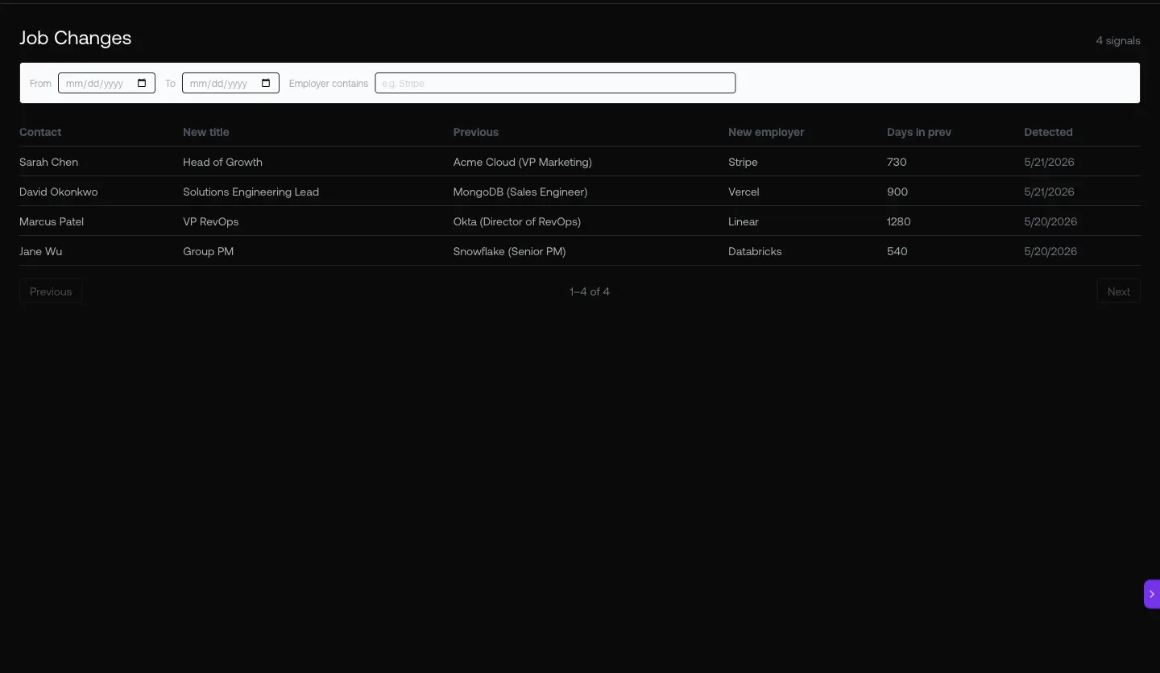Open the Sarah Chen contact row
Viewport: 1160px width, 673px height.
click(x=580, y=162)
